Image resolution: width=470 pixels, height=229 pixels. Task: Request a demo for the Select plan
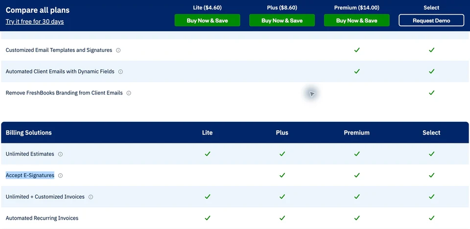point(431,21)
